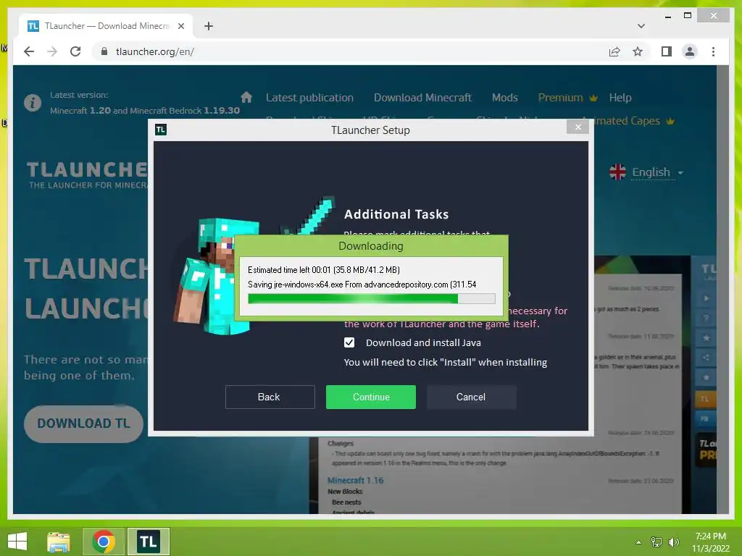This screenshot has height=556, width=742.
Task: Share this page via share icon
Action: click(x=614, y=51)
